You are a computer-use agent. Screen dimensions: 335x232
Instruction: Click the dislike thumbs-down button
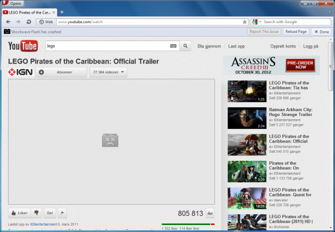[x=36, y=213]
